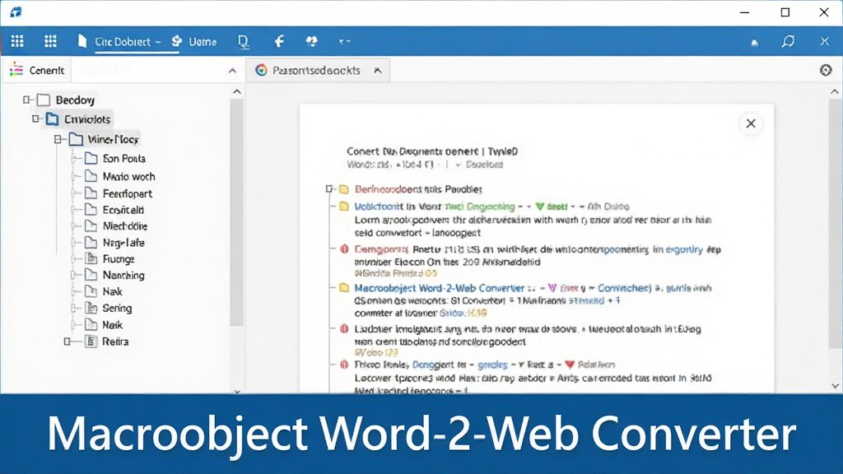Click the folder icon beside Wobictoont

(344, 207)
